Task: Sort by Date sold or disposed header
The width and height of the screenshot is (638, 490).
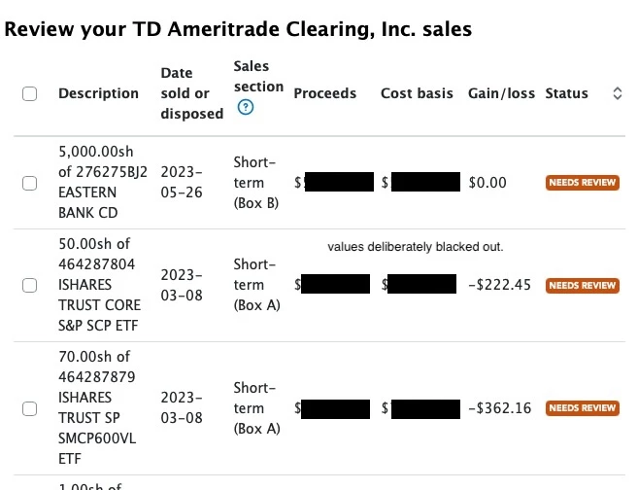Action: coord(191,93)
